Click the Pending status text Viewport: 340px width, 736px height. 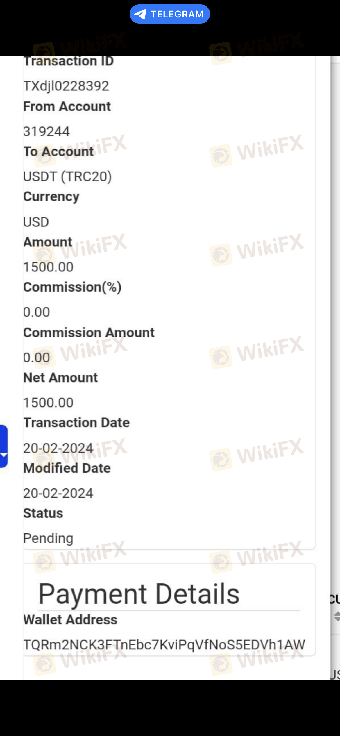(x=48, y=538)
